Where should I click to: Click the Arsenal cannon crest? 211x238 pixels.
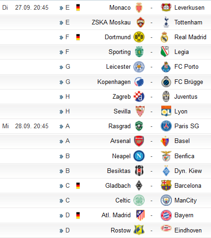pyautogui.click(x=139, y=141)
